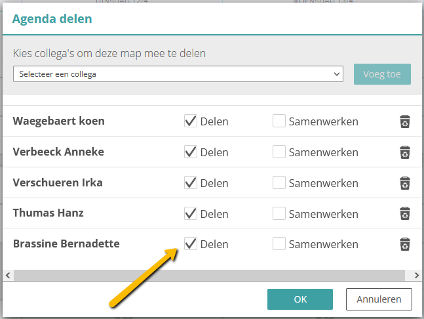Click the horizontal scrollbar track

210,276
